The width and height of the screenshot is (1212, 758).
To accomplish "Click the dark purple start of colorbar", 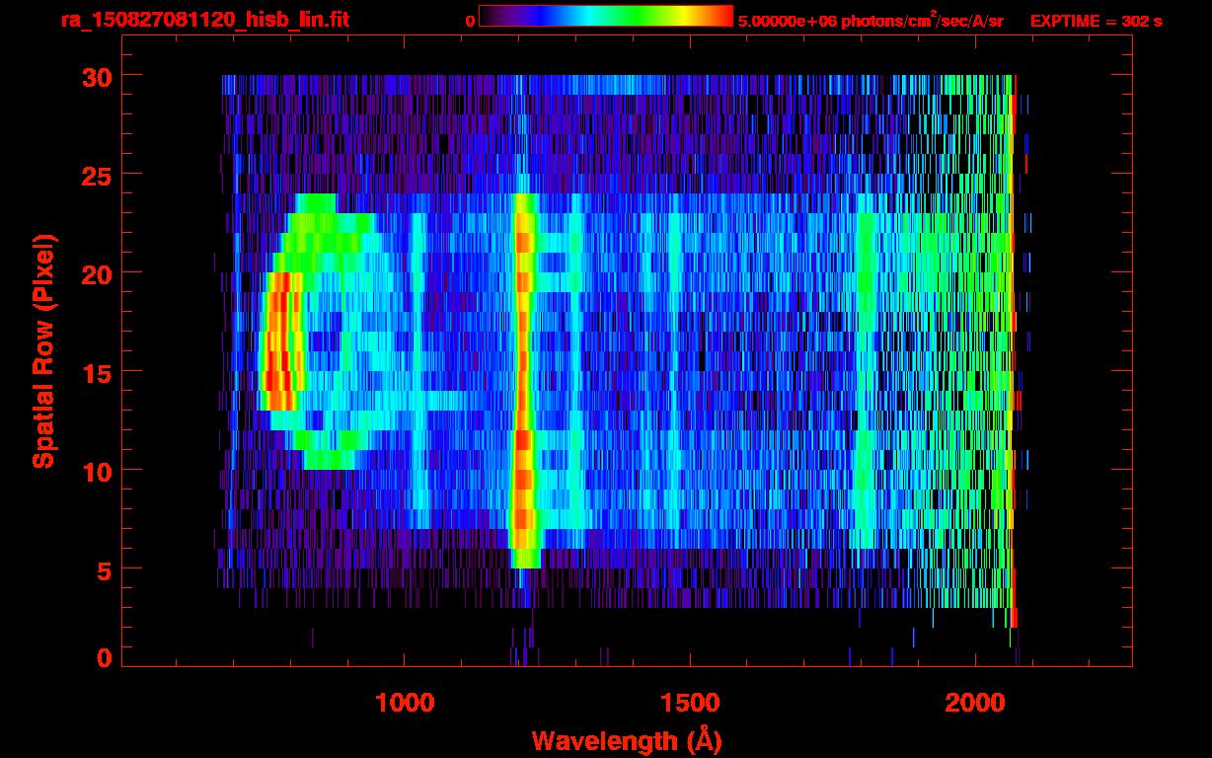I will 492,16.
